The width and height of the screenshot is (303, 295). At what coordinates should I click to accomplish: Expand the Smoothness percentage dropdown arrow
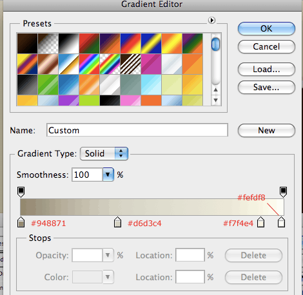coord(108,175)
